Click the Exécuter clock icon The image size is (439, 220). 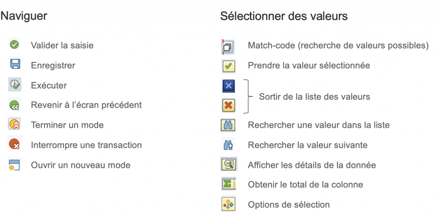coord(15,85)
